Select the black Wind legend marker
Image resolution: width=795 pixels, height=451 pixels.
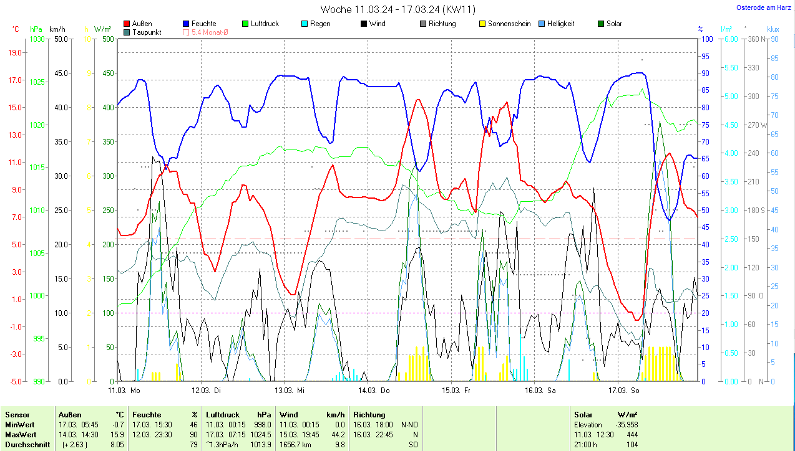(x=363, y=24)
